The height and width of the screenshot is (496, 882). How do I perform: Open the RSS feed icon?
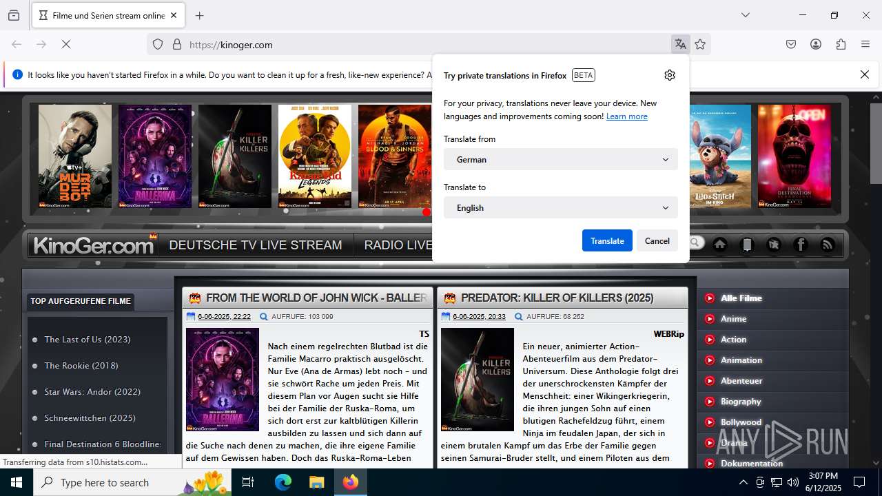pyautogui.click(x=828, y=245)
